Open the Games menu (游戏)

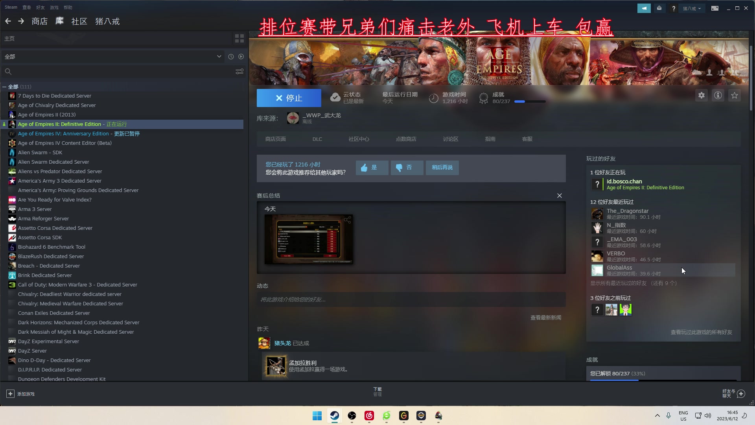point(54,7)
